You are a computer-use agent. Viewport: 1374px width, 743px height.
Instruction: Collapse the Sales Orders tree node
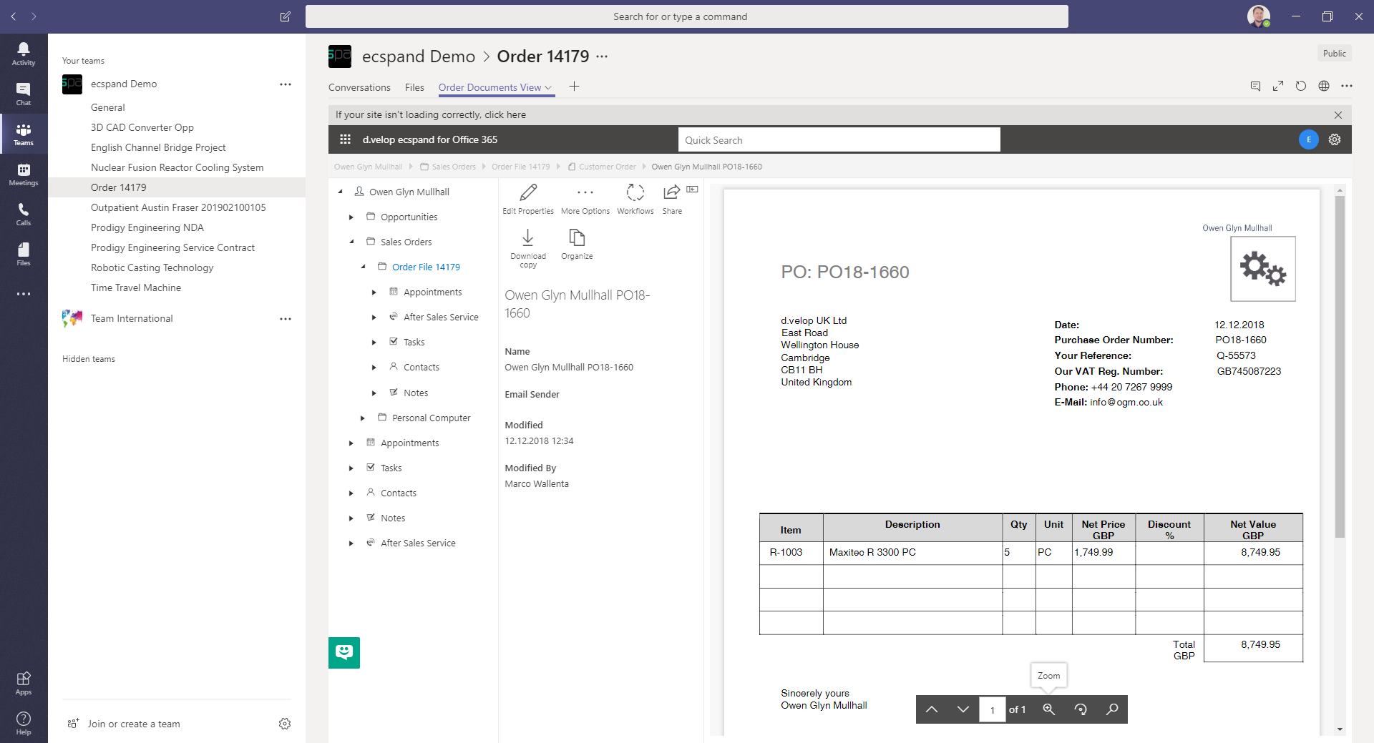click(x=351, y=242)
